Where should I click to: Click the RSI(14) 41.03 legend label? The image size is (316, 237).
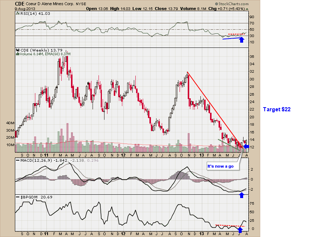(x=35, y=14)
